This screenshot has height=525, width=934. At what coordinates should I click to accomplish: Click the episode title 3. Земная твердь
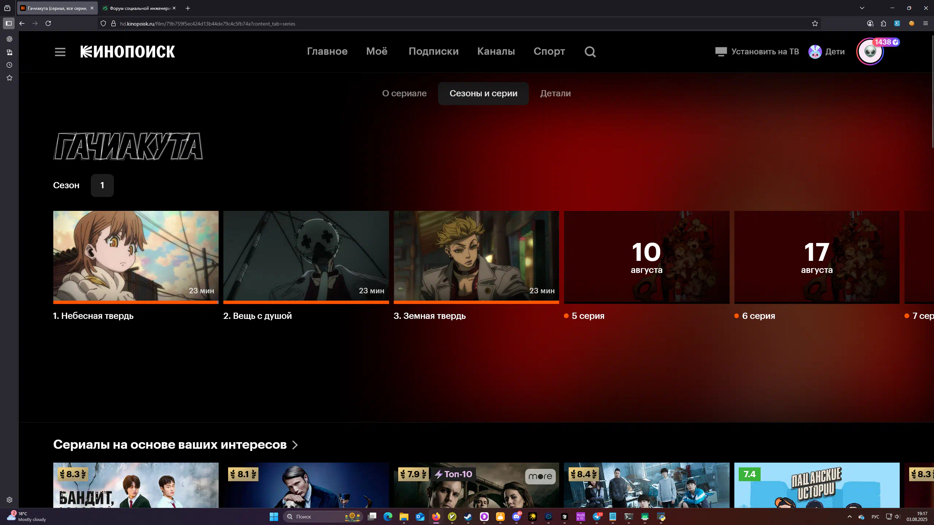click(430, 316)
